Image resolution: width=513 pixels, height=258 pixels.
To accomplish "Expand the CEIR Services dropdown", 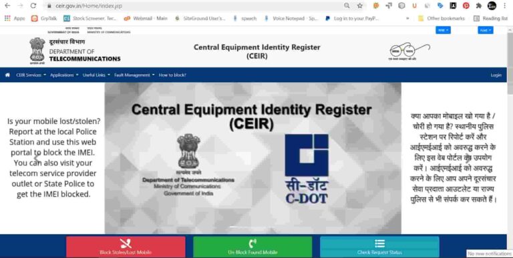I will [x=31, y=75].
